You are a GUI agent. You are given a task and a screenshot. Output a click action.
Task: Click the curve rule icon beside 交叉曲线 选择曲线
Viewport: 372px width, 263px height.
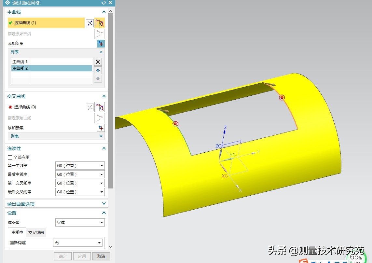(x=100, y=107)
